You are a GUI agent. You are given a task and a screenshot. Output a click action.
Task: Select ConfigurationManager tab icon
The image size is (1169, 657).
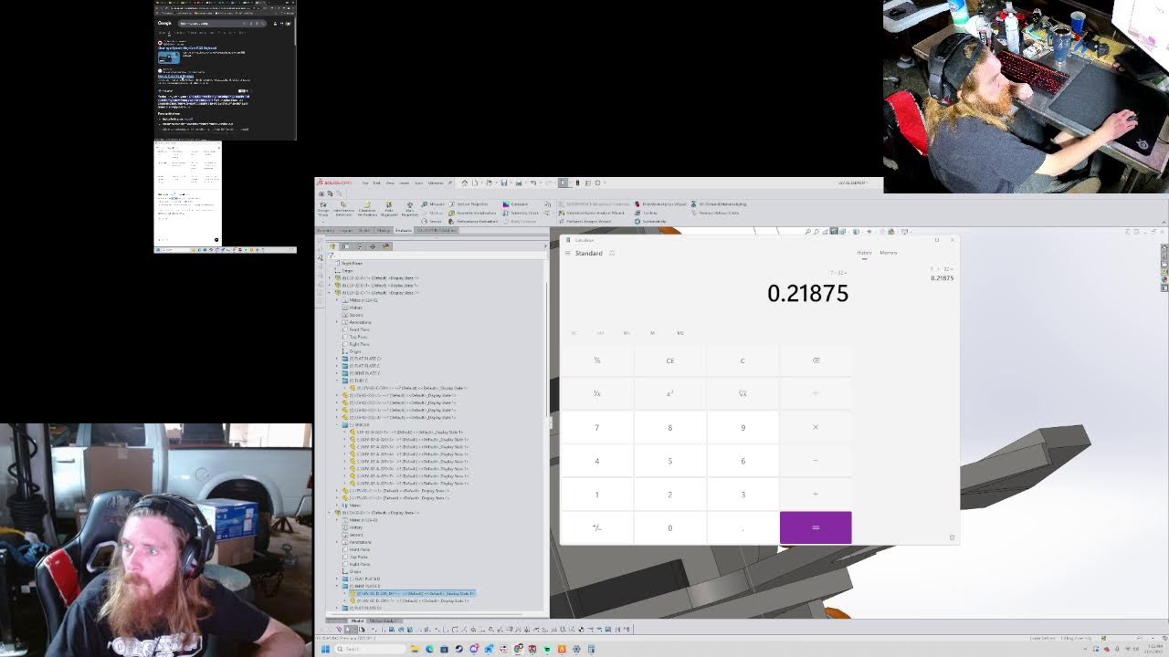pos(359,245)
